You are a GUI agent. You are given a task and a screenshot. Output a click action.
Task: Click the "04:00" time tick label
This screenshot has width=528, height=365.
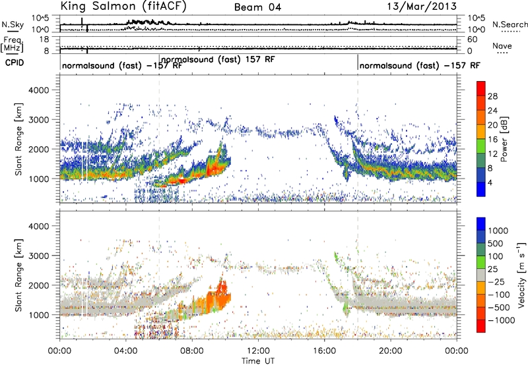click(126, 351)
